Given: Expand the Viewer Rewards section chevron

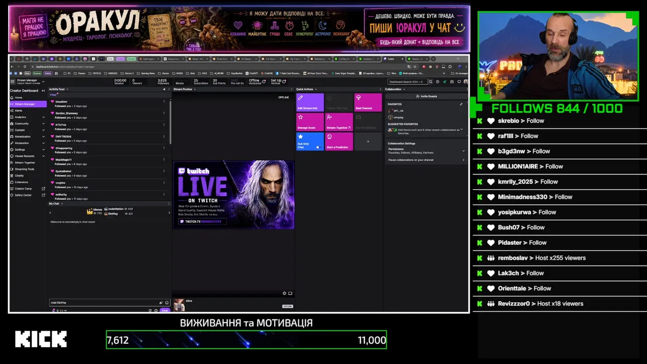Looking at the screenshot, I should point(43,156).
